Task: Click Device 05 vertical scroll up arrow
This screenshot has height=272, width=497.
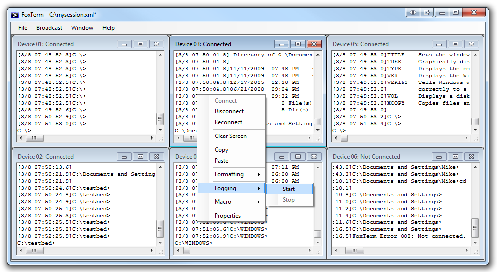Action: 475,54
